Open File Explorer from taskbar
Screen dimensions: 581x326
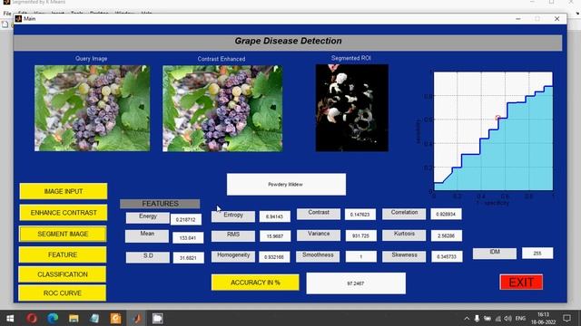click(74, 318)
